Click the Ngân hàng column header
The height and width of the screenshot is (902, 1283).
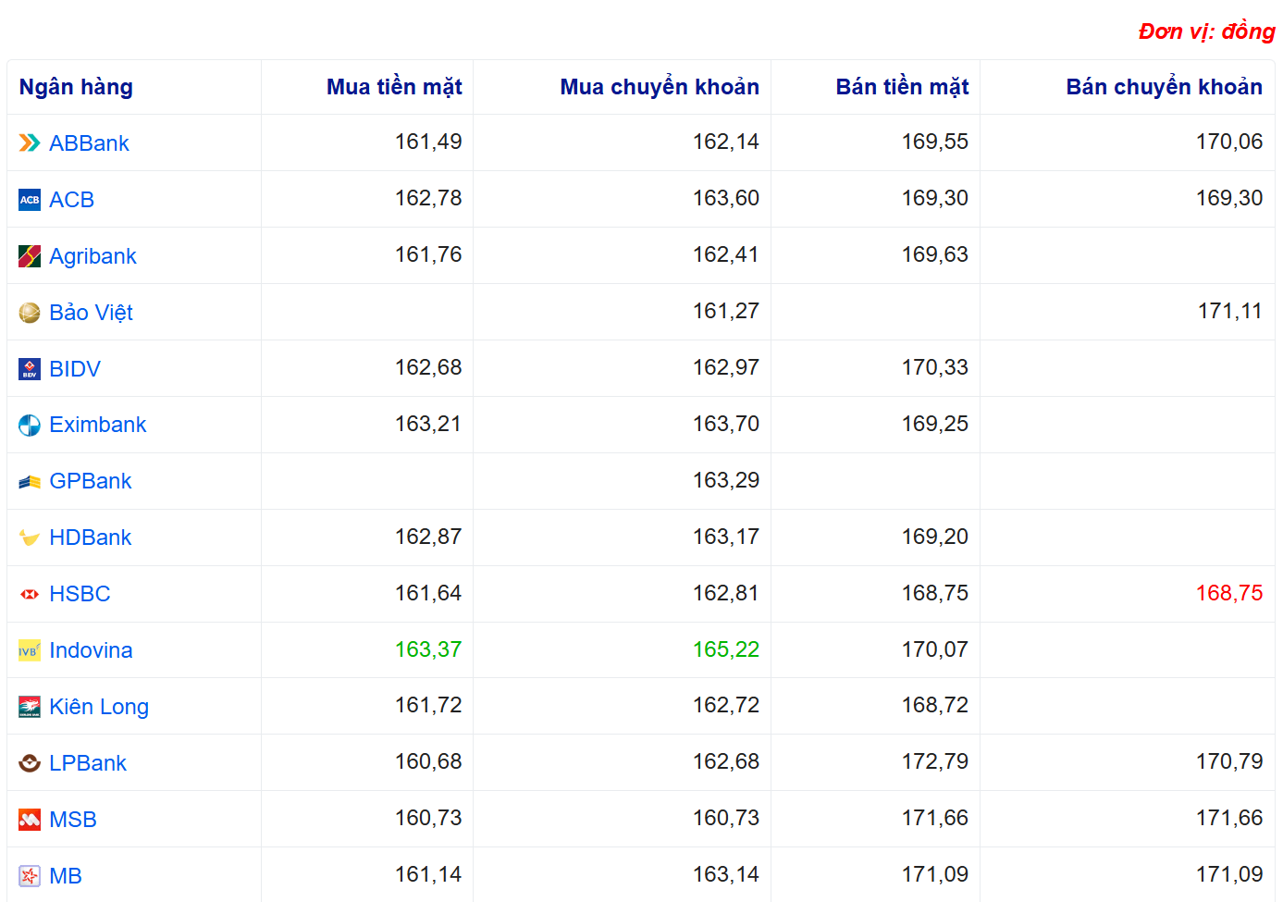(x=76, y=87)
